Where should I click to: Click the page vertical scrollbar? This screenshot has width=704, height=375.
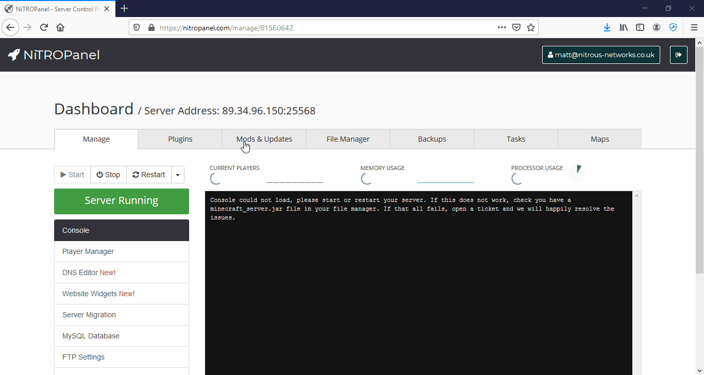(699, 160)
